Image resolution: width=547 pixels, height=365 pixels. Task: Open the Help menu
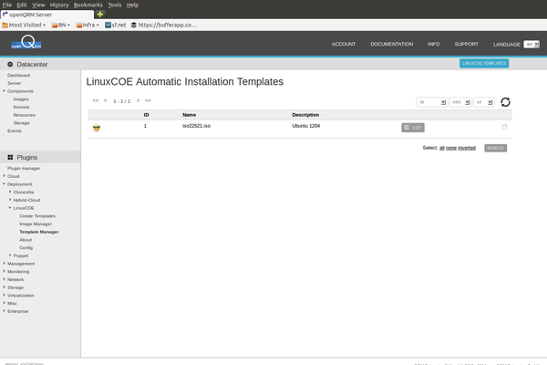click(x=132, y=5)
